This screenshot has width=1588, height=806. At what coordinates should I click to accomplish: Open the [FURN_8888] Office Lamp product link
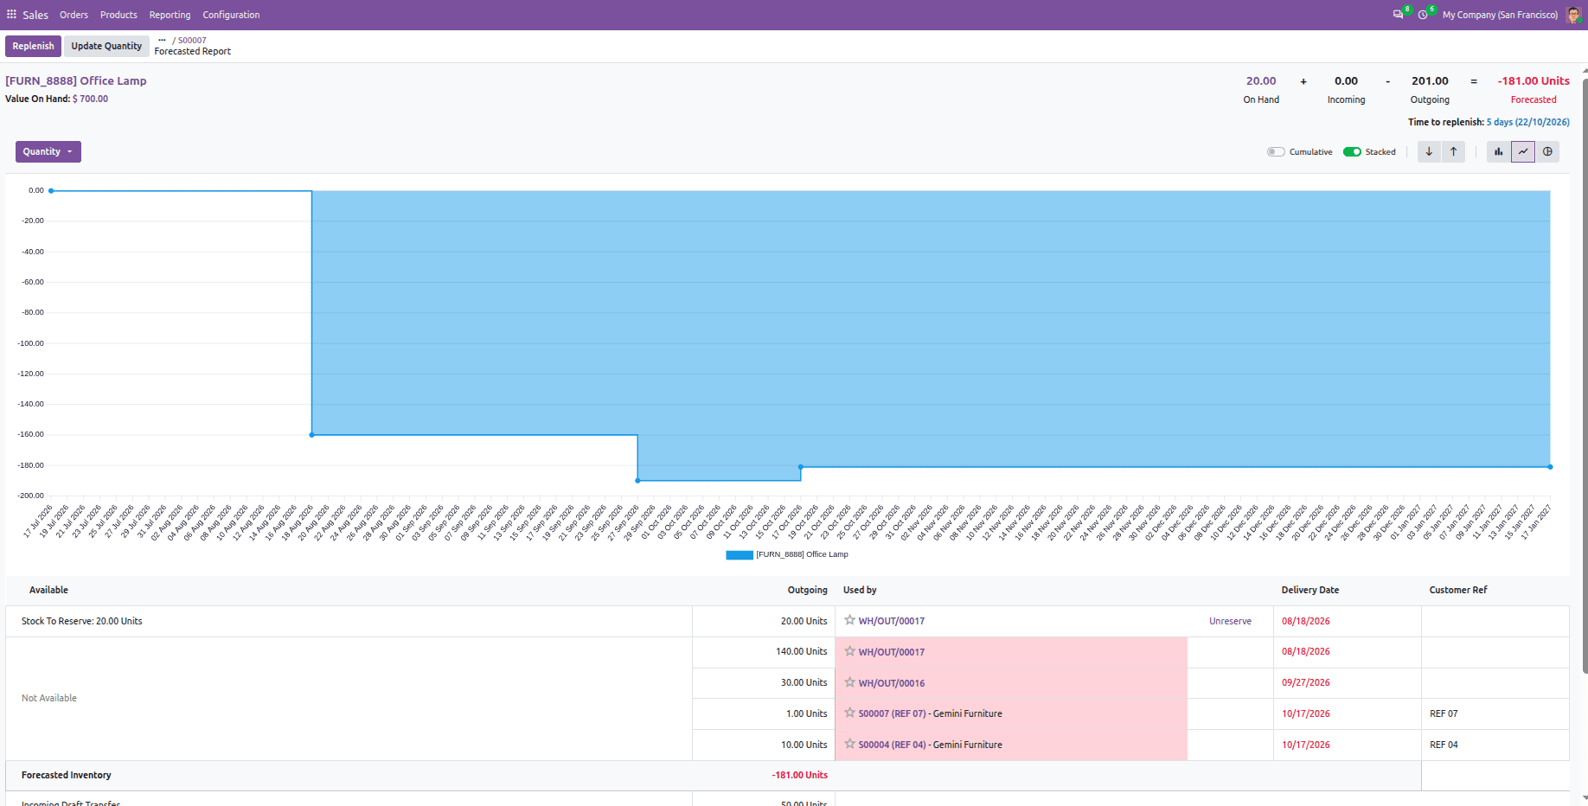[x=76, y=80]
